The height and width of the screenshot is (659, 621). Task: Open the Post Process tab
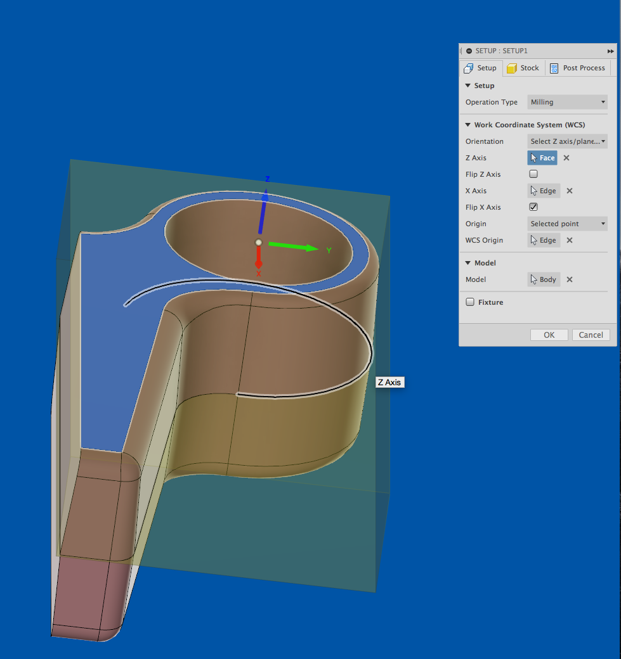(578, 68)
